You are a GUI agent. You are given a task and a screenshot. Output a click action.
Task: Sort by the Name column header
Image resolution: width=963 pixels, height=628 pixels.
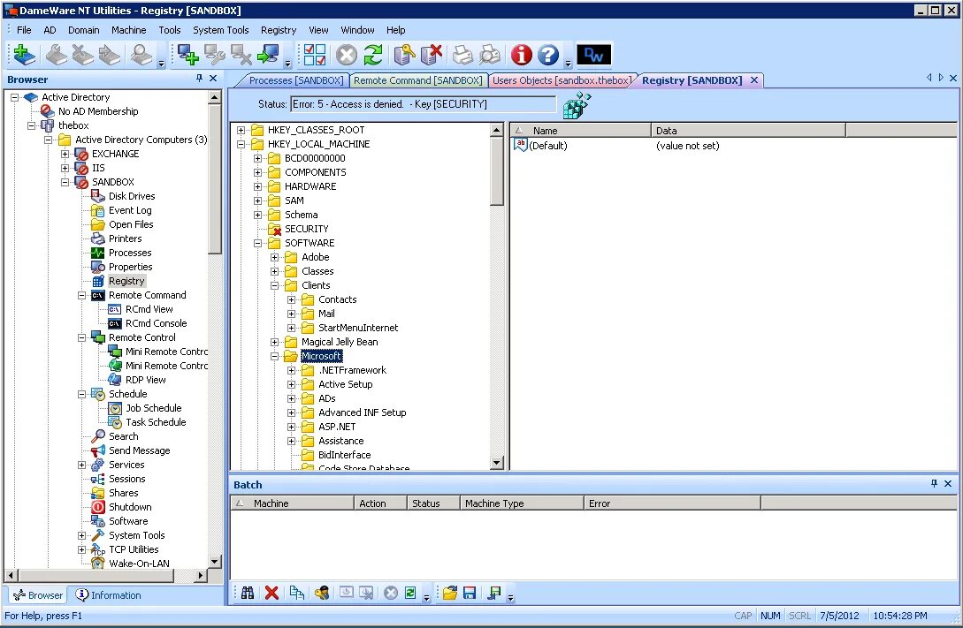[x=580, y=130]
